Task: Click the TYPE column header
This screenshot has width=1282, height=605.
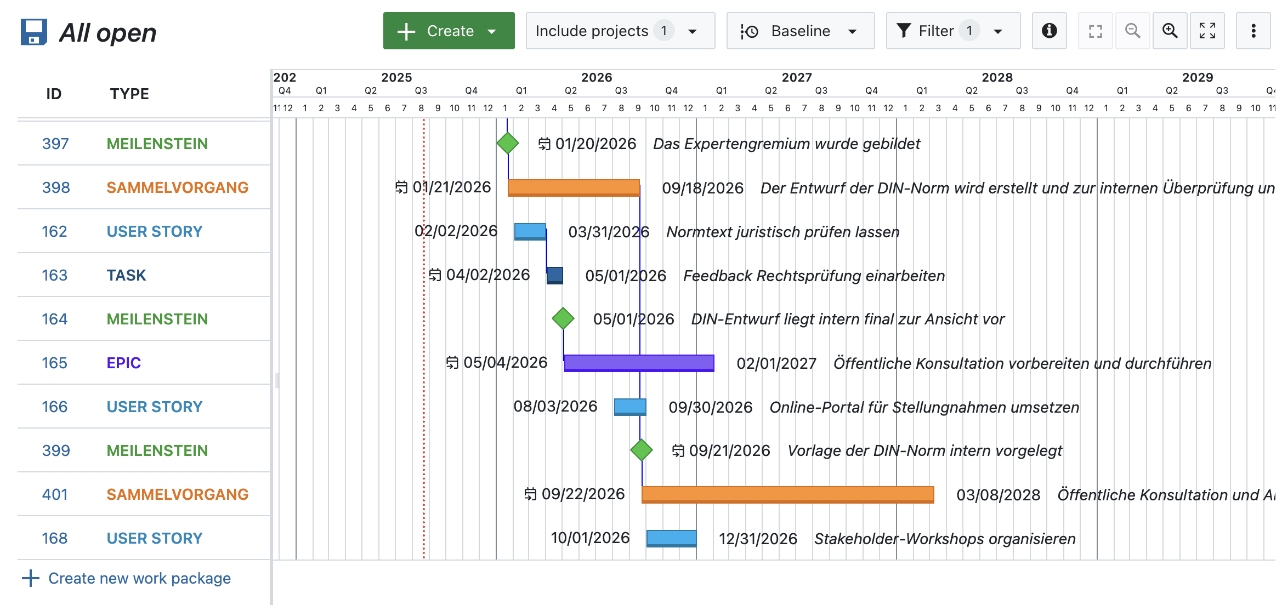Action: click(129, 93)
